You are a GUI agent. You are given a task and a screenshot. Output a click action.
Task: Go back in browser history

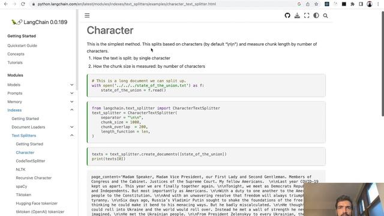(6, 4)
